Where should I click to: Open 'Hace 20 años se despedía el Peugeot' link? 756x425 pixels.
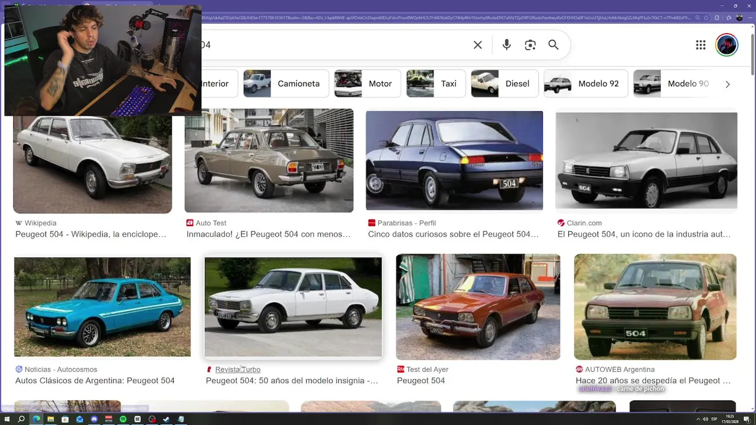coord(653,381)
